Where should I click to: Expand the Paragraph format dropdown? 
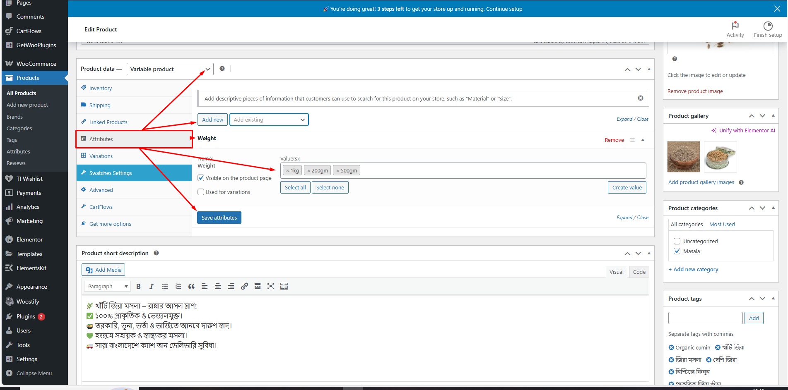point(107,286)
